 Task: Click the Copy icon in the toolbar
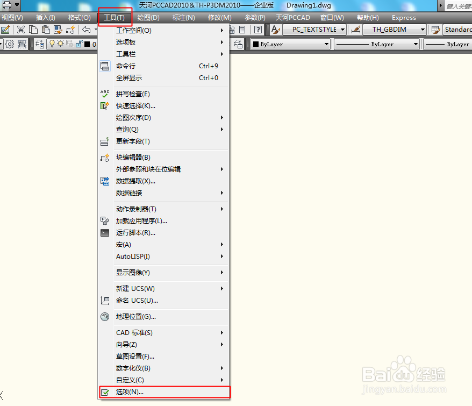[x=33, y=30]
